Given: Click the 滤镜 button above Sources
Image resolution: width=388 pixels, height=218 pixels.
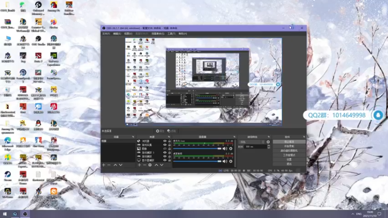Looking at the screenshot, I should 172,131.
